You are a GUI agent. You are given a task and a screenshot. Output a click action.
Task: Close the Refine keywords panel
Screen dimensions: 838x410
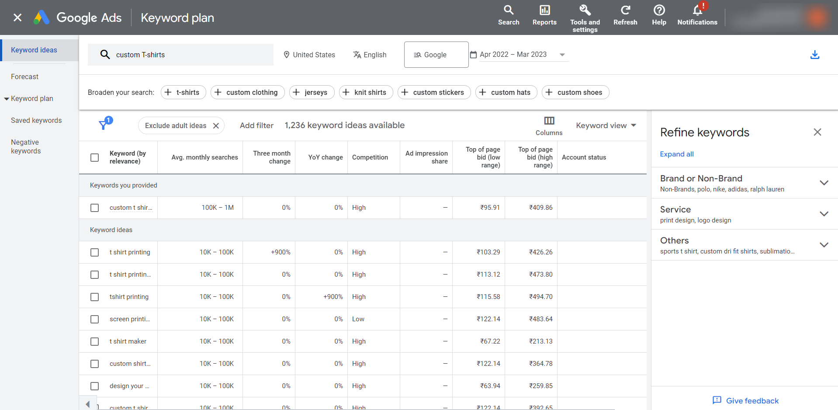[x=817, y=132]
